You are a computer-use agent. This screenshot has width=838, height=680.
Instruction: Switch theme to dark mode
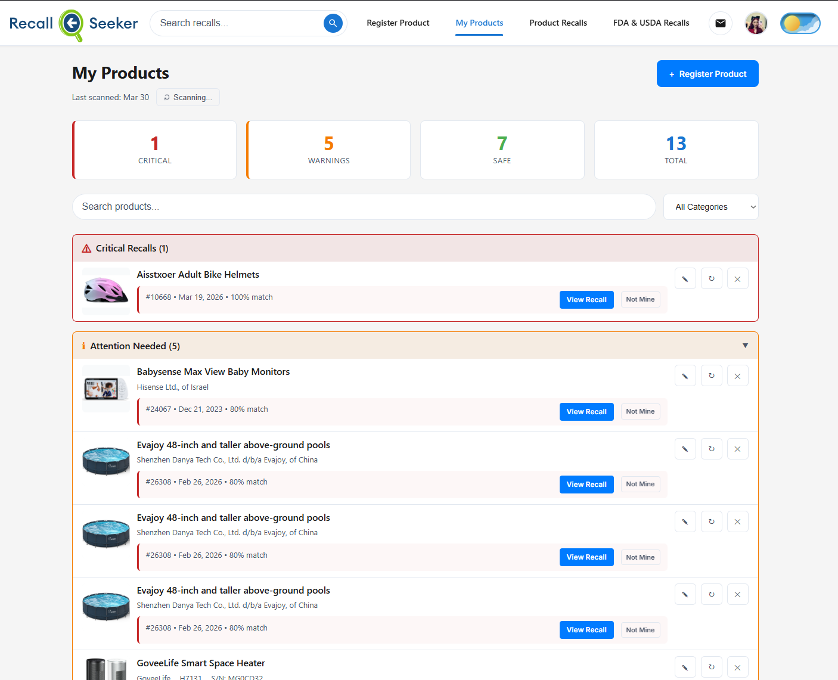click(800, 23)
